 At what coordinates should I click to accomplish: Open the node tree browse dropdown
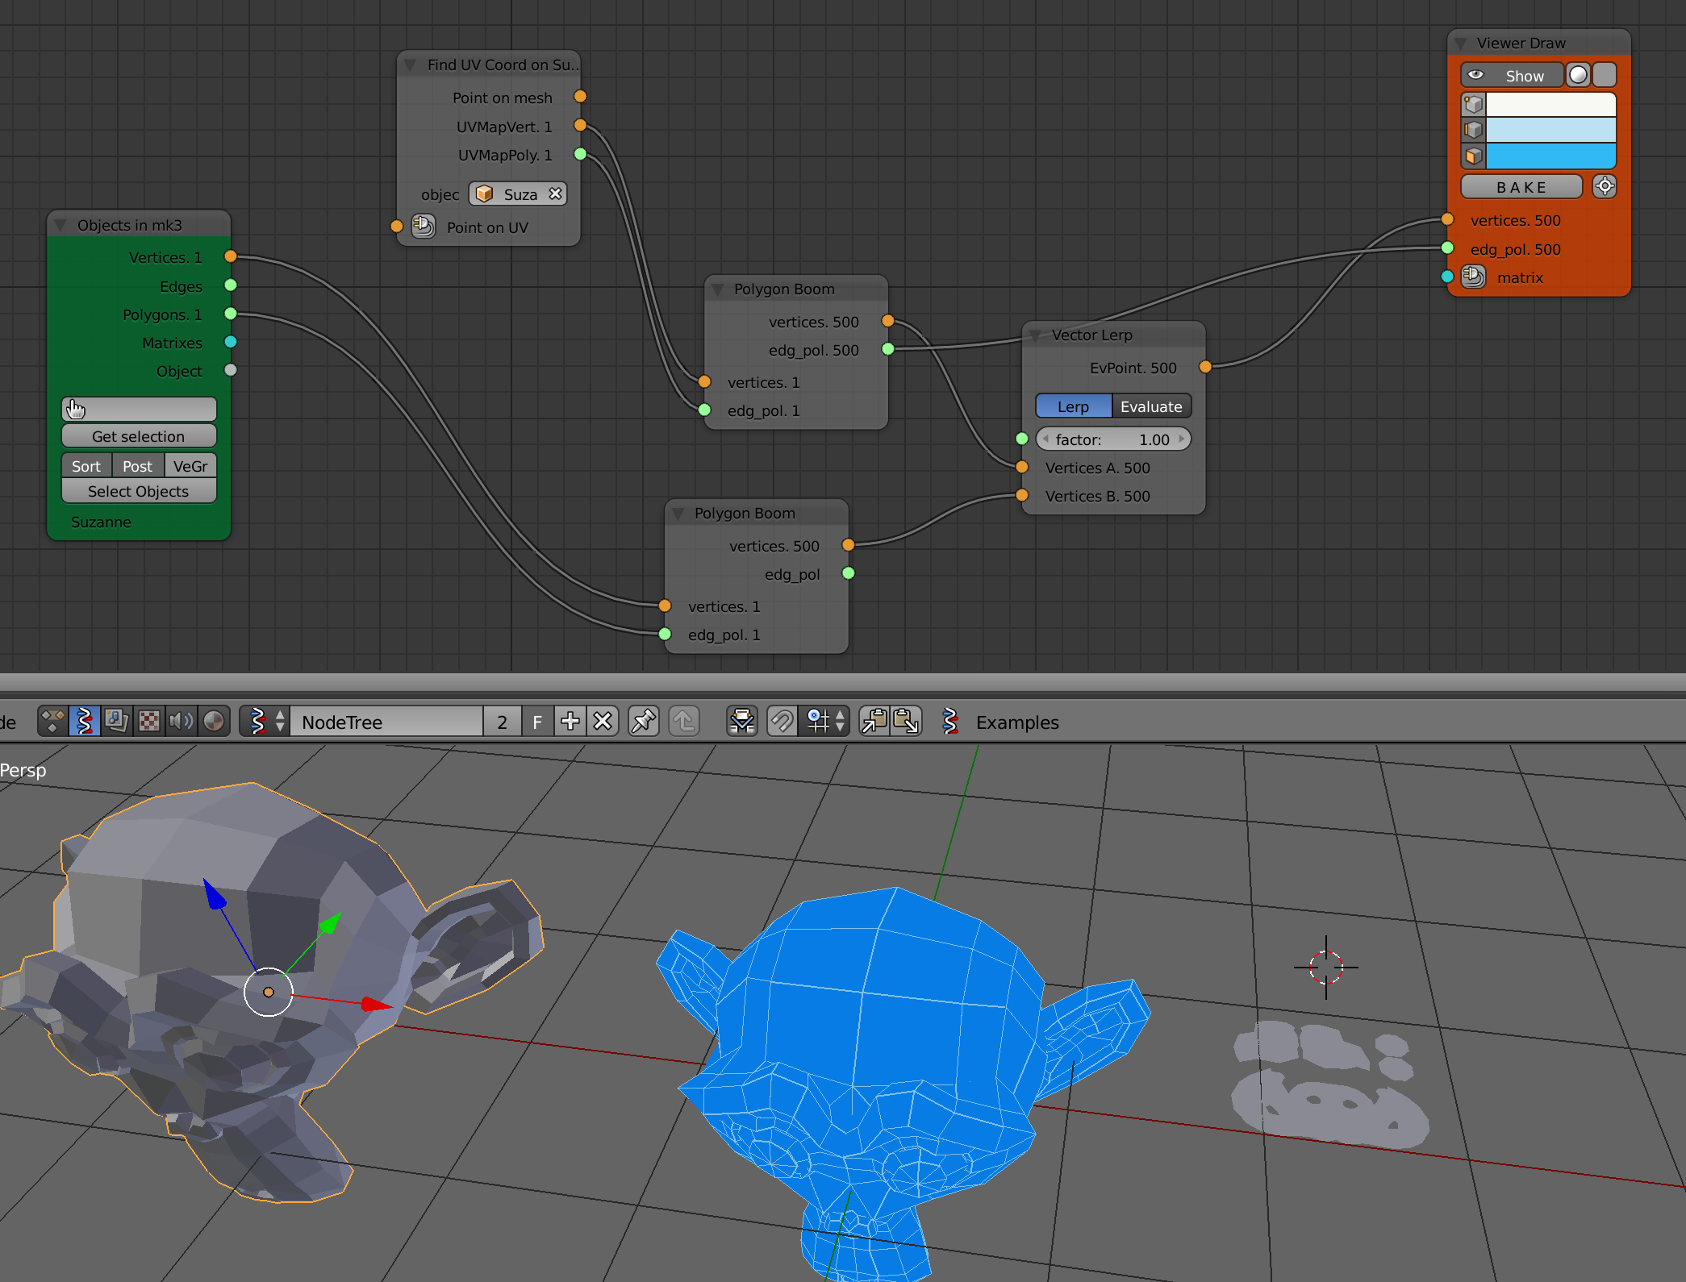[x=265, y=721]
